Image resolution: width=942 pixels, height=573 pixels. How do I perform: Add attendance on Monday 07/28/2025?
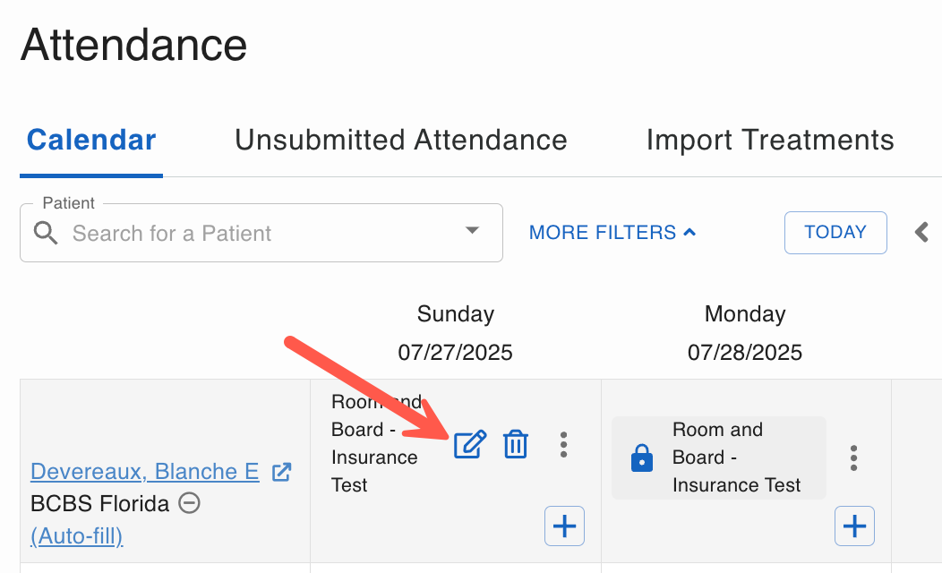(854, 526)
